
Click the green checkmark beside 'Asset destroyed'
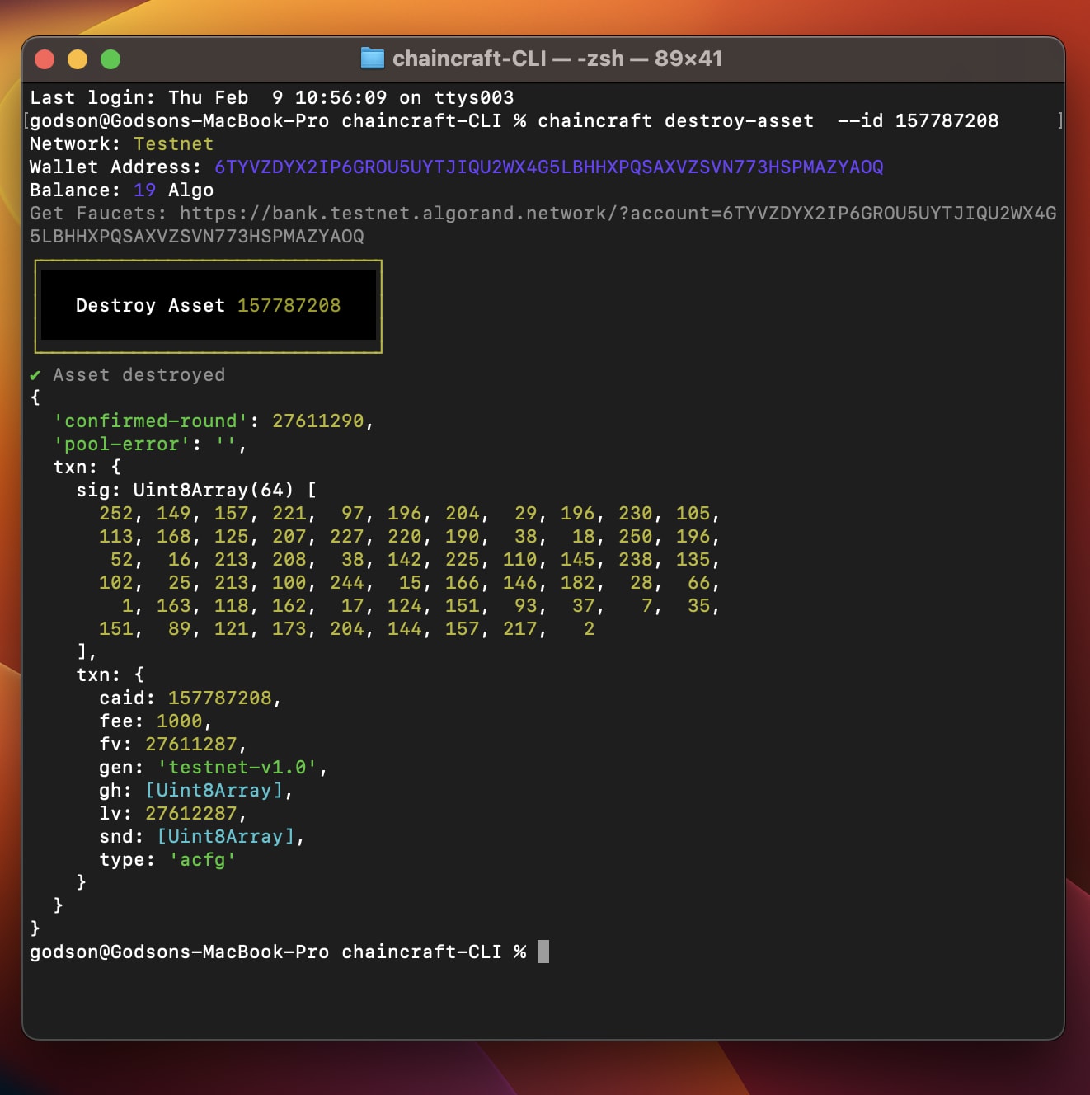[35, 375]
